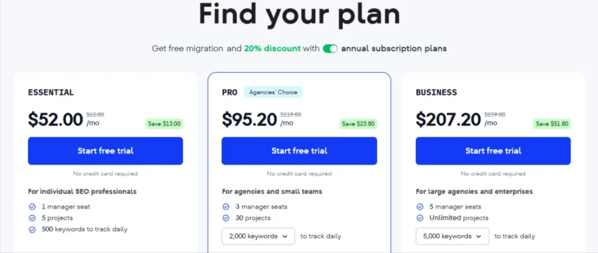This screenshot has width=598, height=253.
Task: Click checkmark icon beside 5 manager seats
Action: tap(420, 207)
